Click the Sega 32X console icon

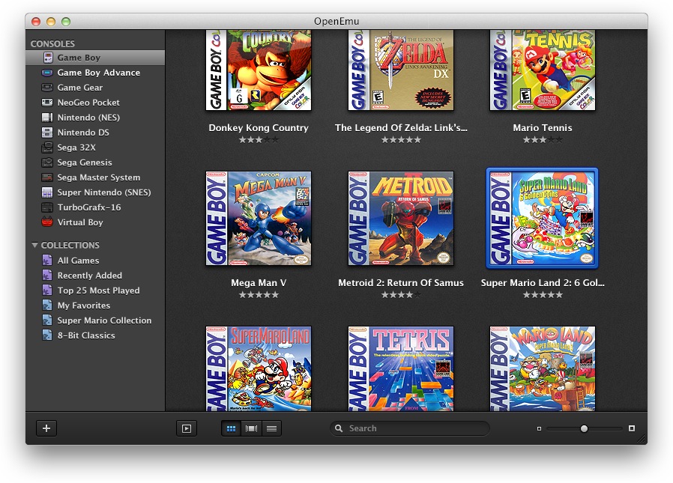click(x=46, y=148)
